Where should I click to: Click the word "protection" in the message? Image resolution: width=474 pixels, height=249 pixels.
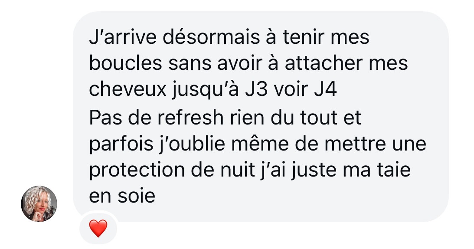tap(137, 170)
